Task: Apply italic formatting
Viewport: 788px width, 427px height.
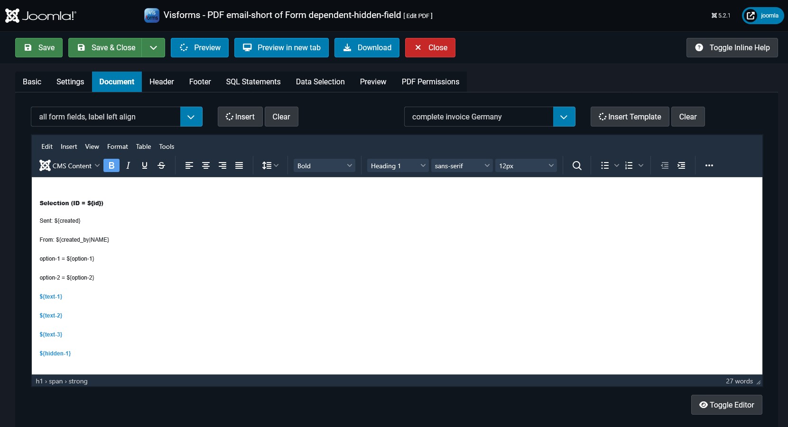Action: (x=128, y=165)
